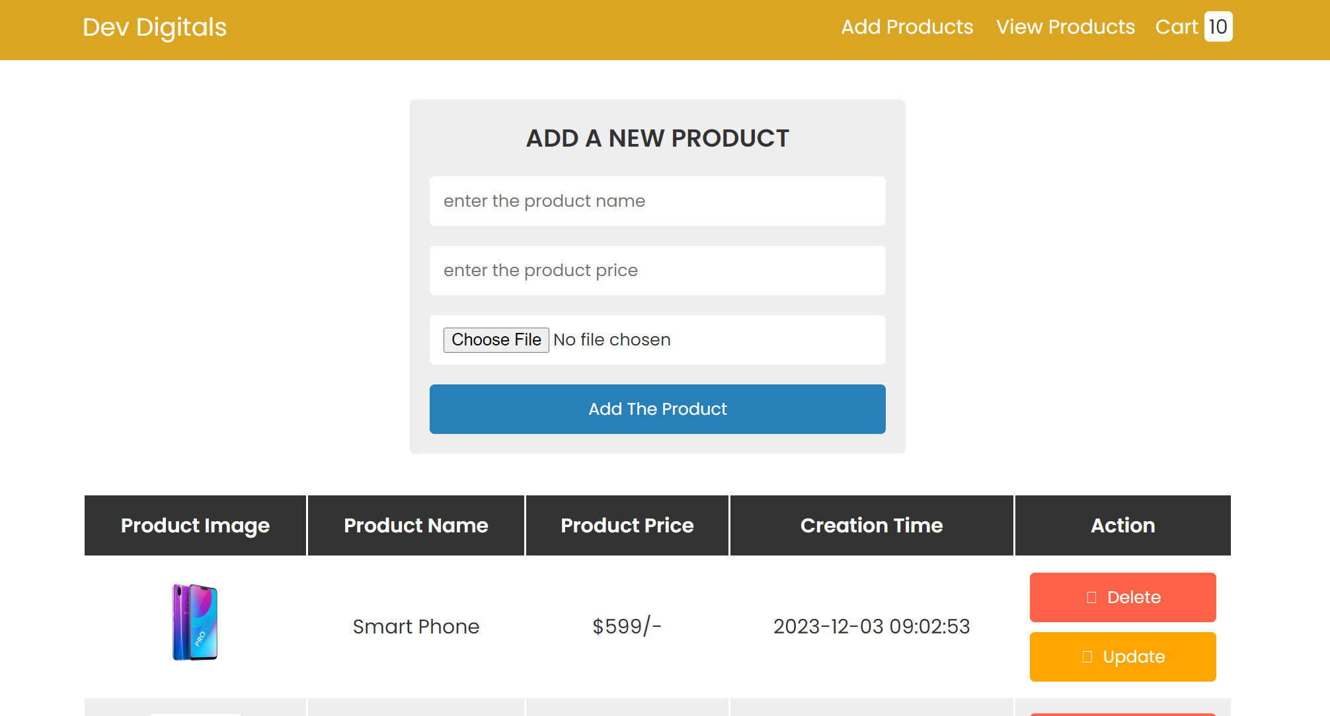Click the edit icon on the Update button
This screenshot has width=1330, height=716.
click(x=1087, y=657)
